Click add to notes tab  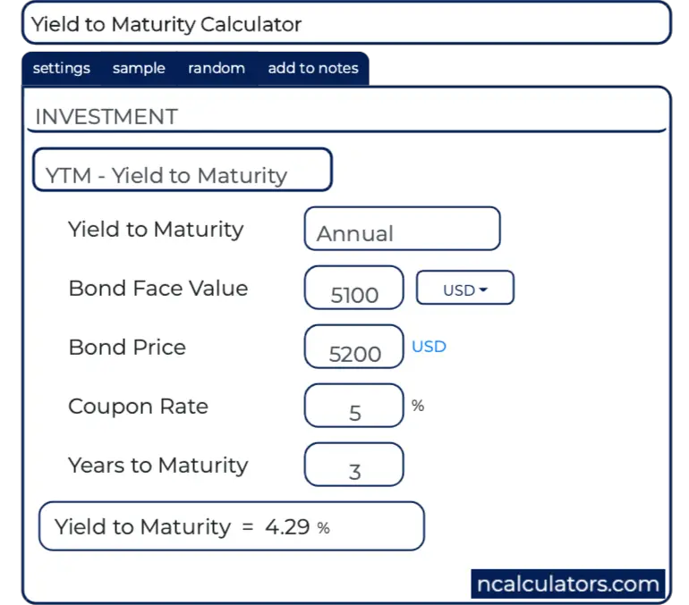point(312,68)
